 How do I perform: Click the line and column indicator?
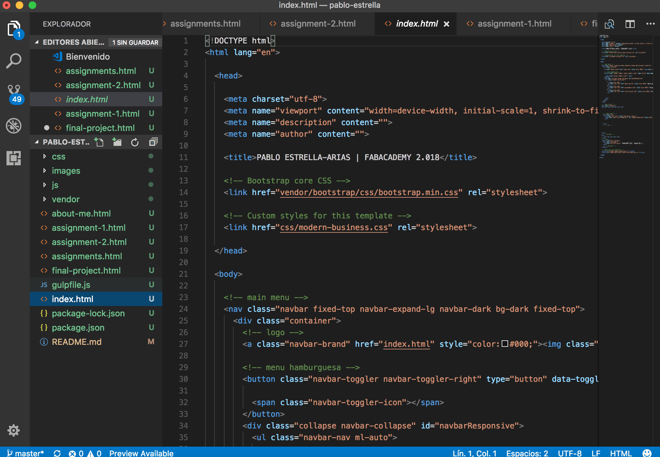(x=474, y=453)
